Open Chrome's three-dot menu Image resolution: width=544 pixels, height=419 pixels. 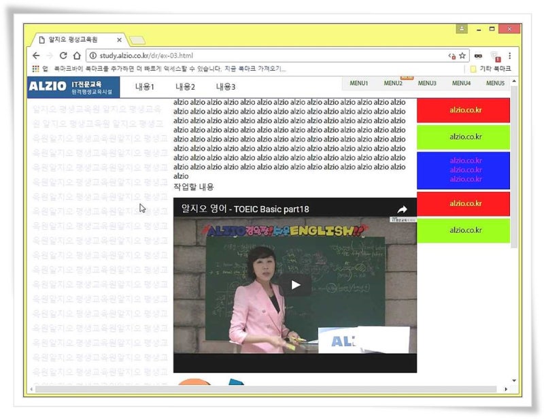pos(509,56)
